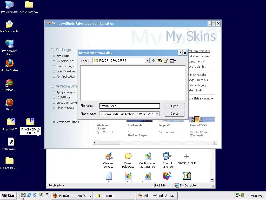266x200 pixels.
Task: Select Closed Folder.ico file
Action: click(x=128, y=160)
